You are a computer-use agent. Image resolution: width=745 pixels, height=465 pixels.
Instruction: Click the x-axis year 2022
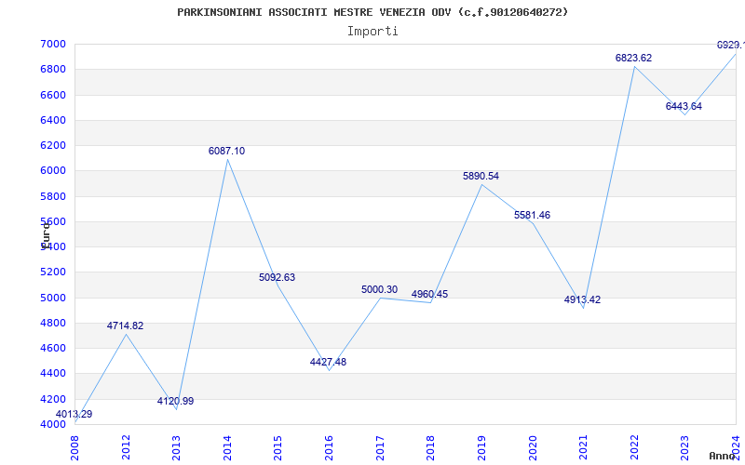point(634,447)
